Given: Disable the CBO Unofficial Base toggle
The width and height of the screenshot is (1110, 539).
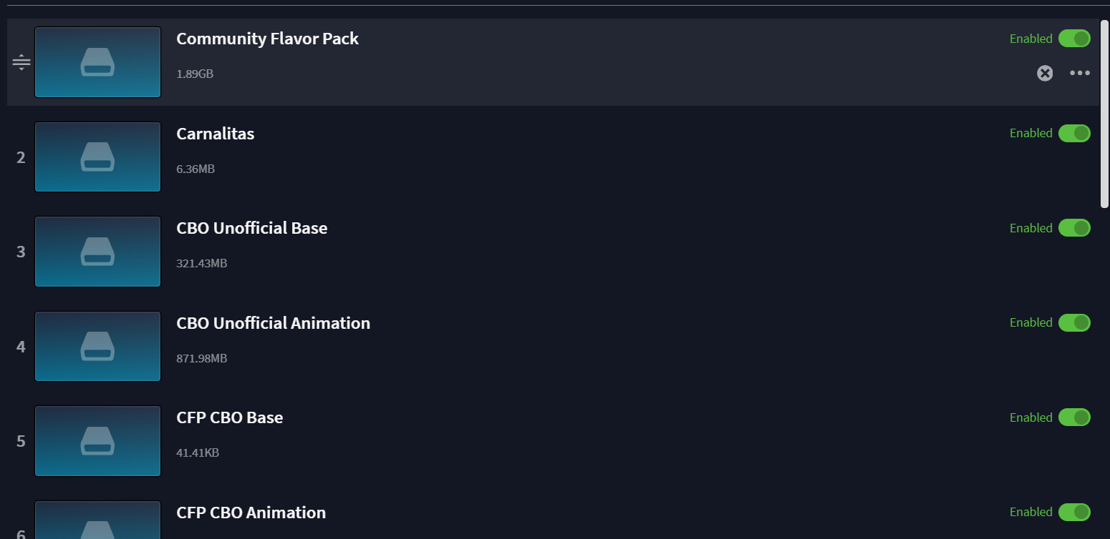Looking at the screenshot, I should [x=1074, y=228].
